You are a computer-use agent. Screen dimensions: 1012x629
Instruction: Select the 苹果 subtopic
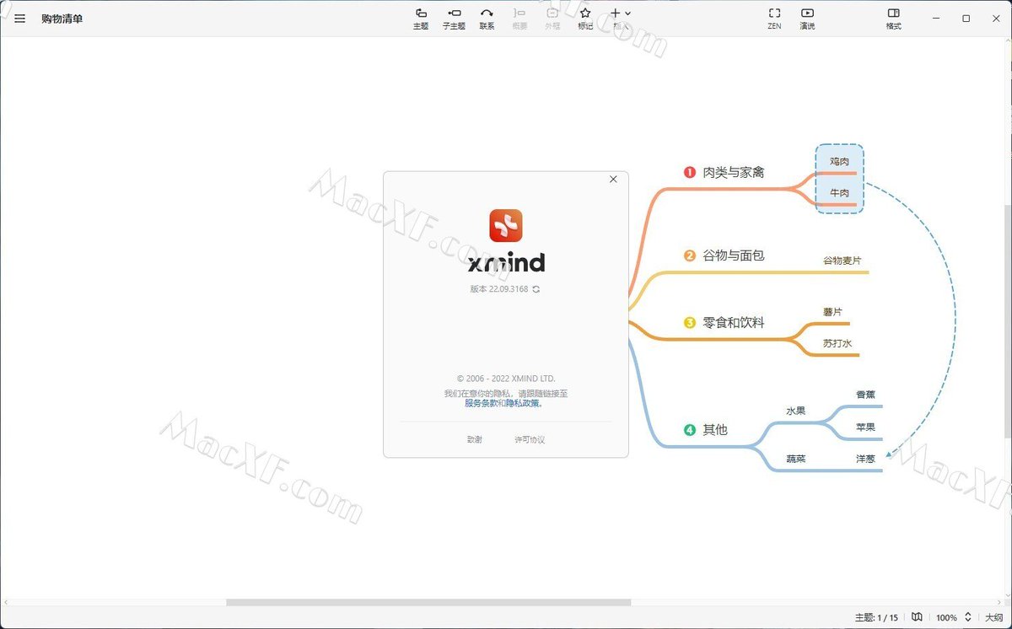pyautogui.click(x=865, y=427)
